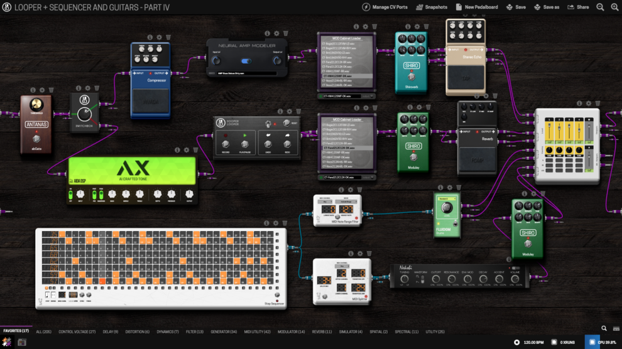Delete the Neural Amp Modeler plugin
This screenshot has width=622, height=349.
click(x=286, y=33)
